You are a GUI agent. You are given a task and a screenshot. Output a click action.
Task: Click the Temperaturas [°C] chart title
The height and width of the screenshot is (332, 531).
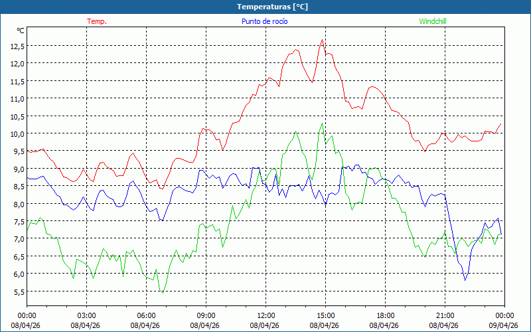point(265,7)
